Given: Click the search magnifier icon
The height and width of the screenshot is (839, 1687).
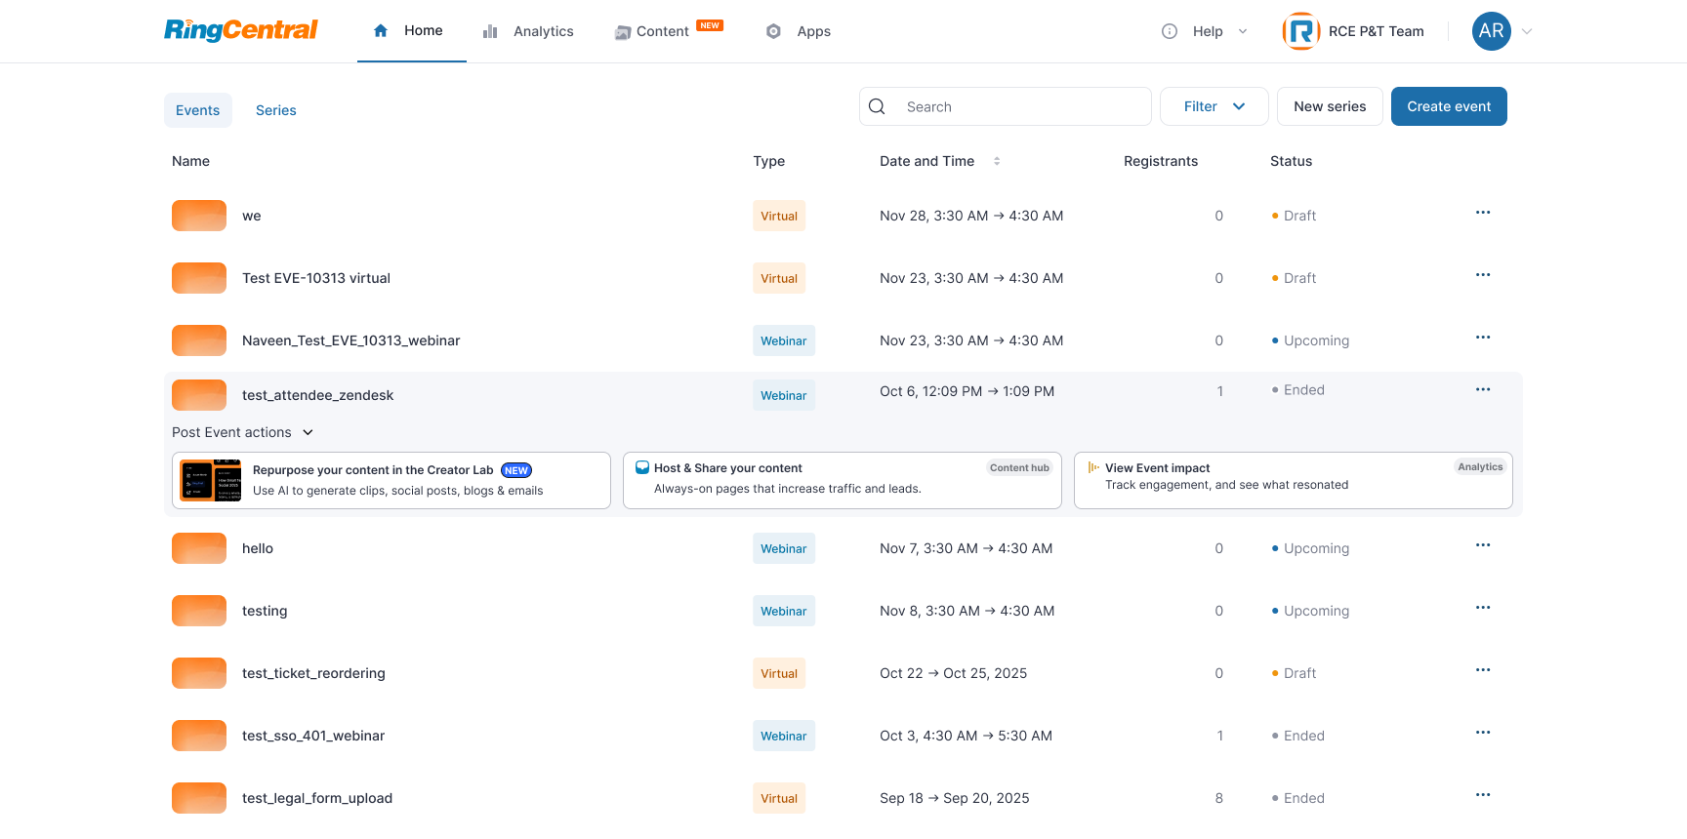Looking at the screenshot, I should pos(877,106).
